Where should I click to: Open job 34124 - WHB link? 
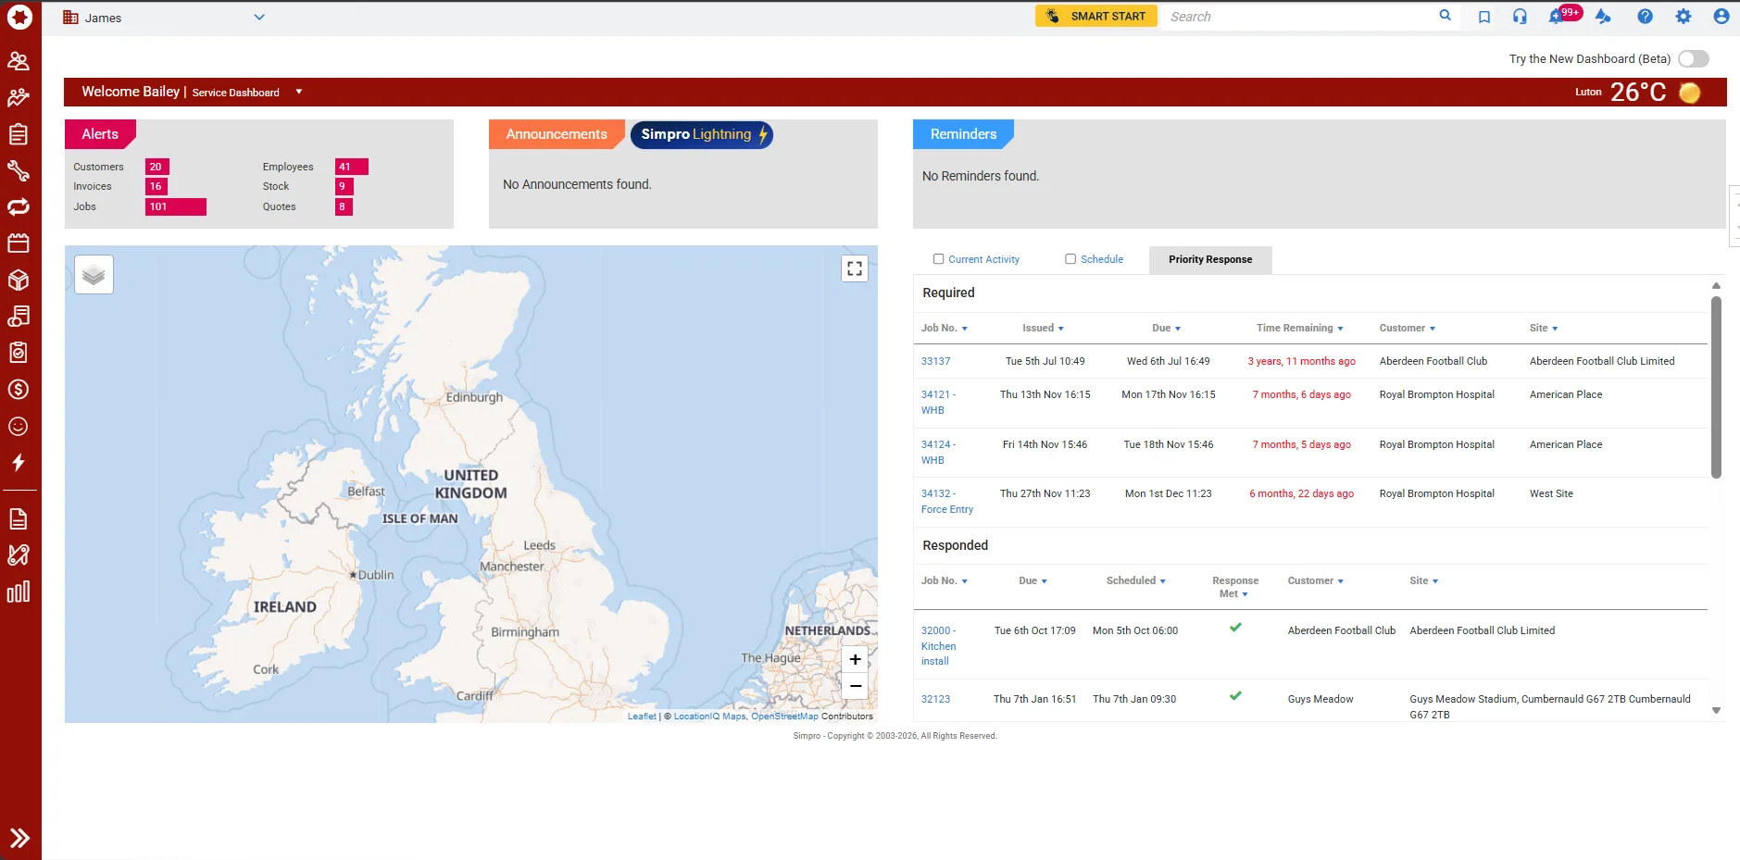pos(938,453)
